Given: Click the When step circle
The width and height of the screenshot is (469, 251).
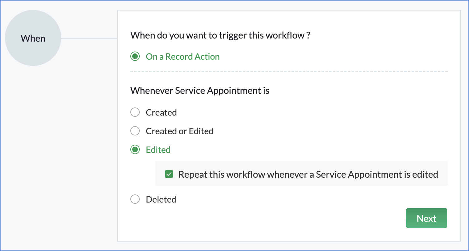Looking at the screenshot, I should 33,38.
